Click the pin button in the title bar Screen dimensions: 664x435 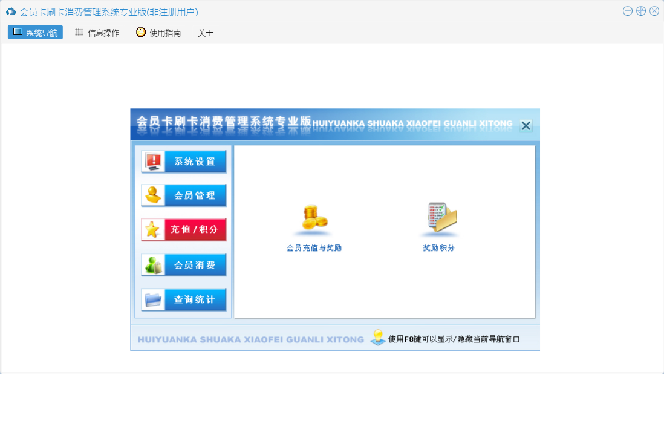tap(641, 11)
